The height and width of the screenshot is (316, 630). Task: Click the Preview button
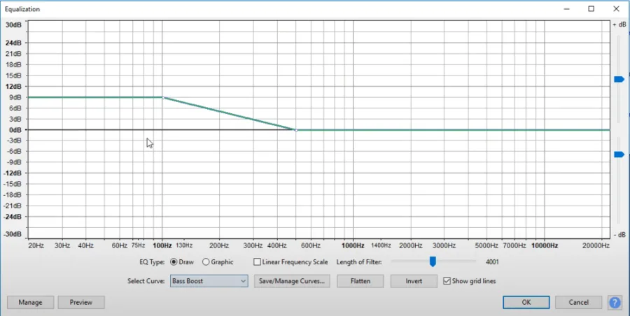(81, 302)
